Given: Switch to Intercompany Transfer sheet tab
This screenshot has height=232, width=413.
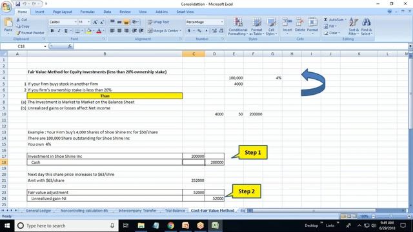Looking at the screenshot, I should click(137, 211).
